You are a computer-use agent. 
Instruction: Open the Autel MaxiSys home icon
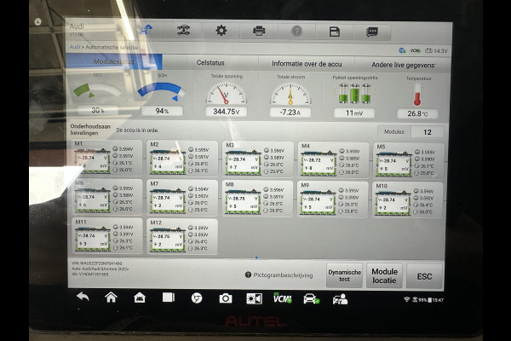(x=140, y=298)
